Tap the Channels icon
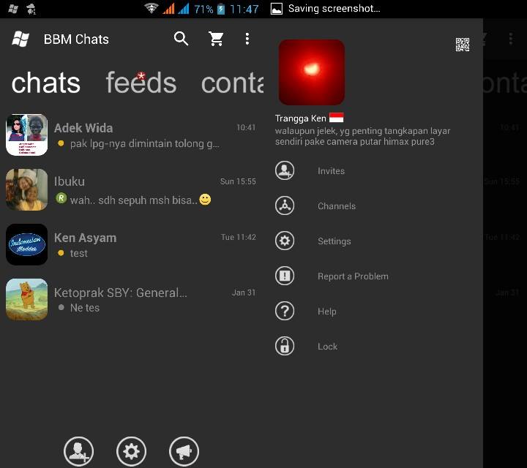 (x=285, y=205)
